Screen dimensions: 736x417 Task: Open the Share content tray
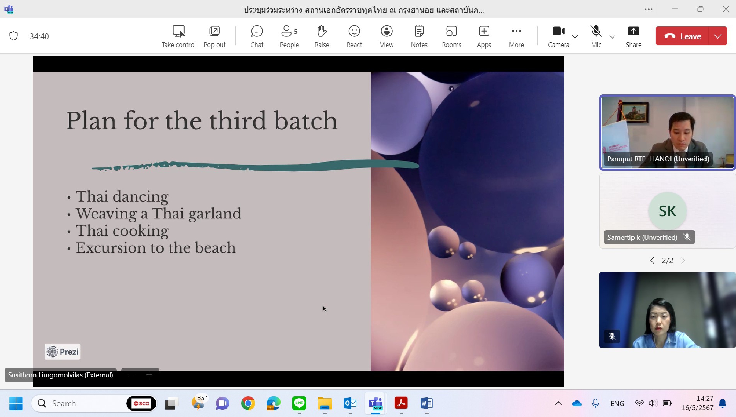[x=633, y=36]
